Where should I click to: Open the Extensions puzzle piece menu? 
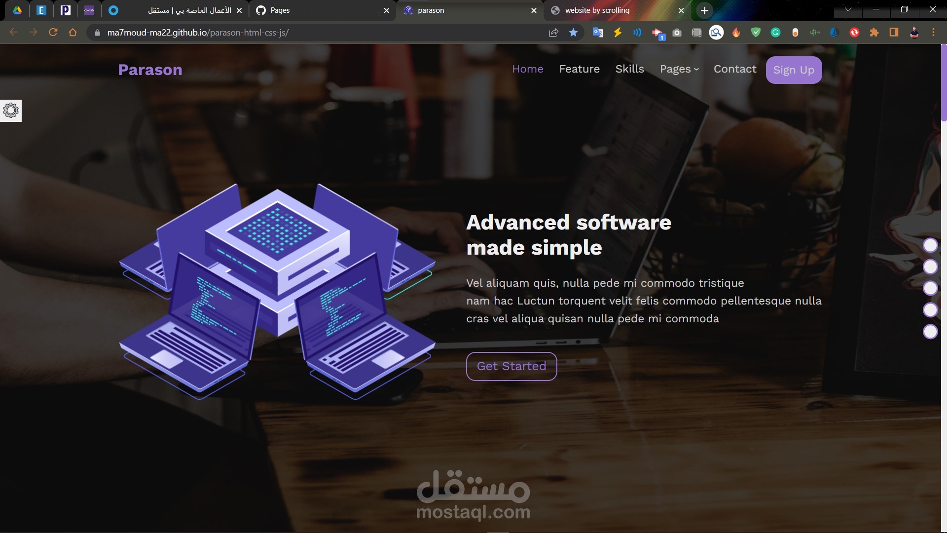click(x=874, y=33)
